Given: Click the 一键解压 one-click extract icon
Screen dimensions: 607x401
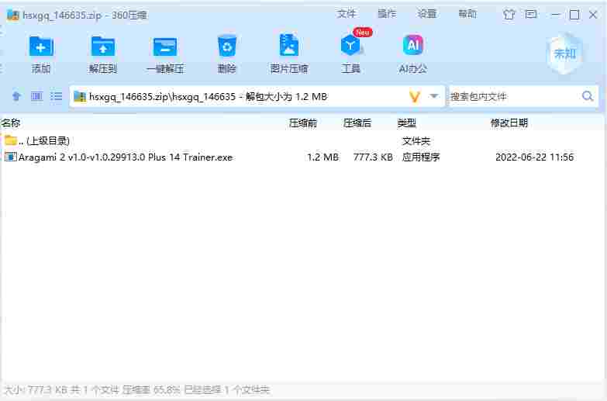Looking at the screenshot, I should [165, 47].
